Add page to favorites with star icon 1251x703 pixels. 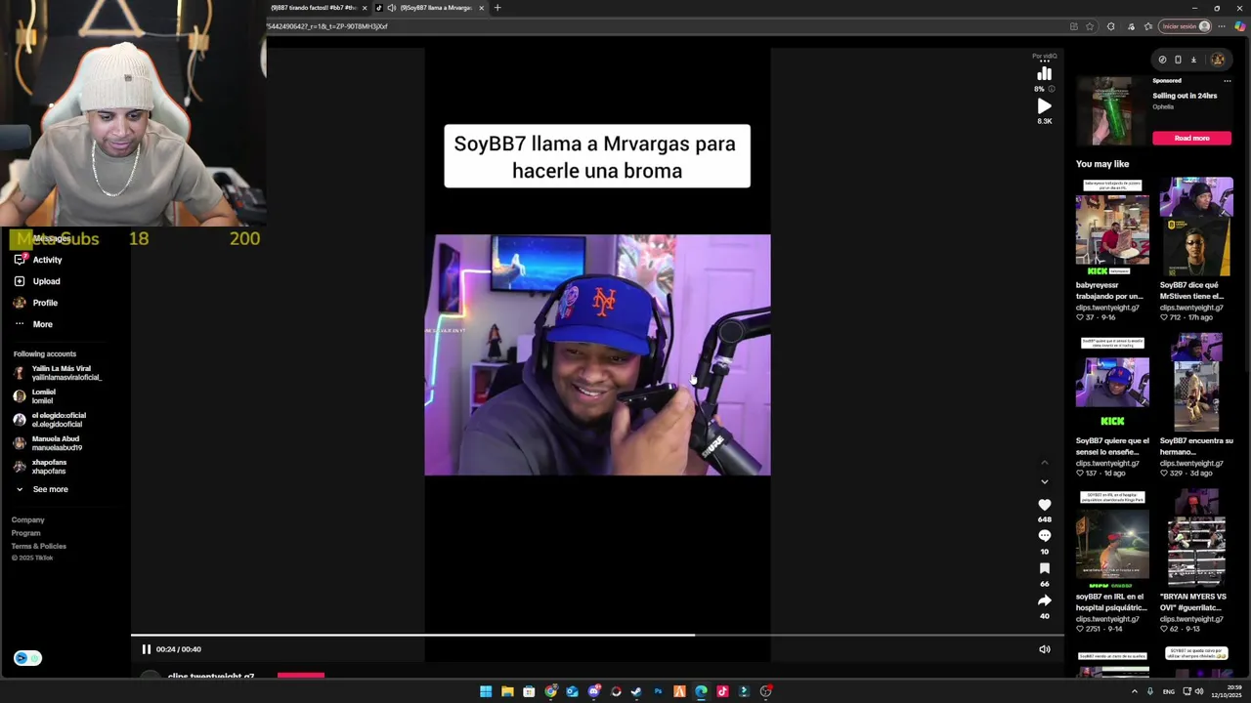coord(1090,26)
